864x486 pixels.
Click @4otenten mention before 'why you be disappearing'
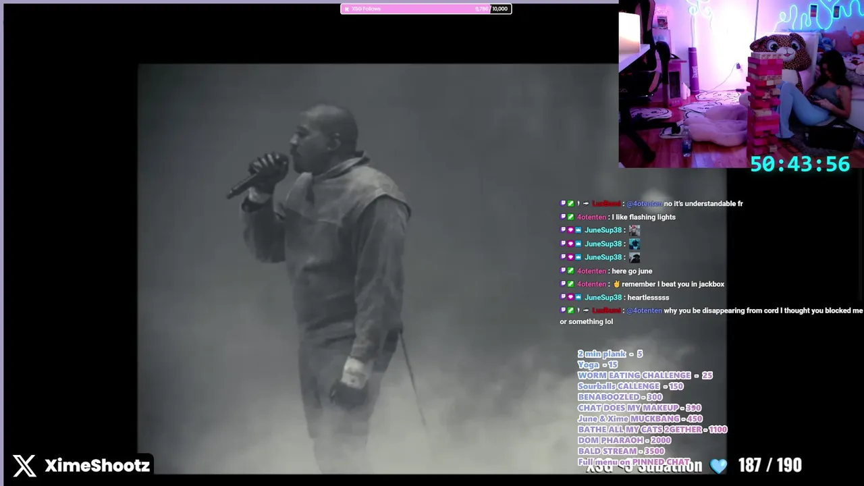coord(644,310)
